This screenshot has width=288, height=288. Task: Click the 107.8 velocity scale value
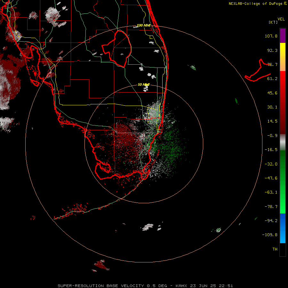[x=271, y=36]
